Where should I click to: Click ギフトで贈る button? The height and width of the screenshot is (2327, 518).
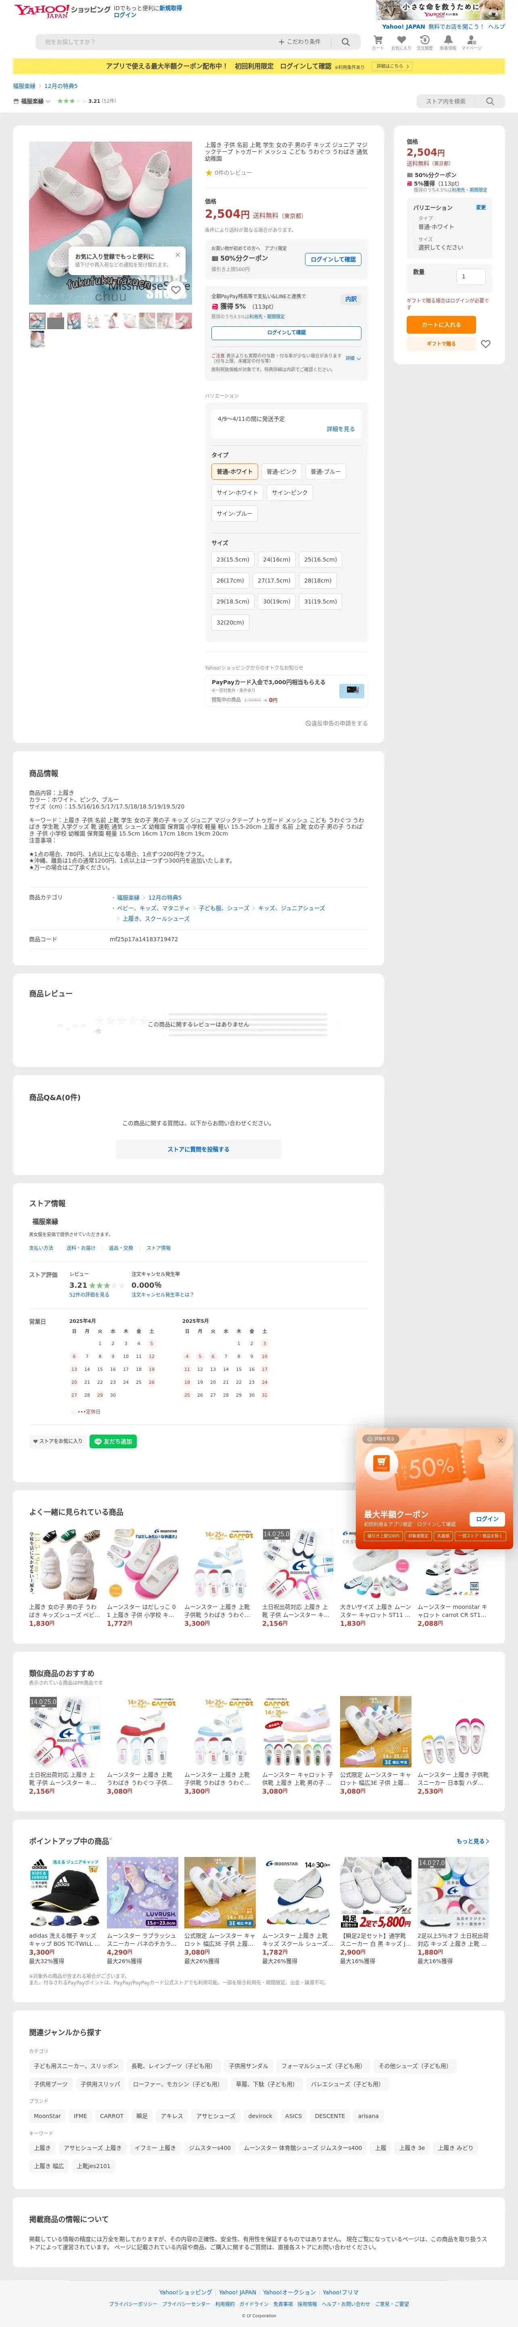(x=441, y=344)
